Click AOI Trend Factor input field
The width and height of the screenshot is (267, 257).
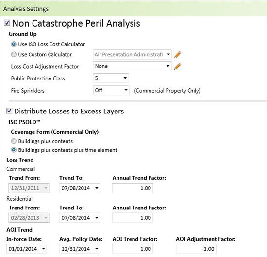click(x=133, y=249)
